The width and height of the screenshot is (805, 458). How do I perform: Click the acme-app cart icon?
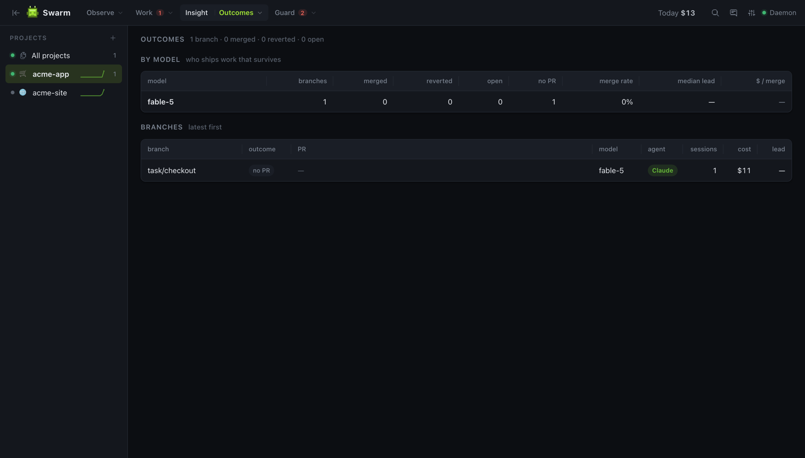[x=23, y=74]
